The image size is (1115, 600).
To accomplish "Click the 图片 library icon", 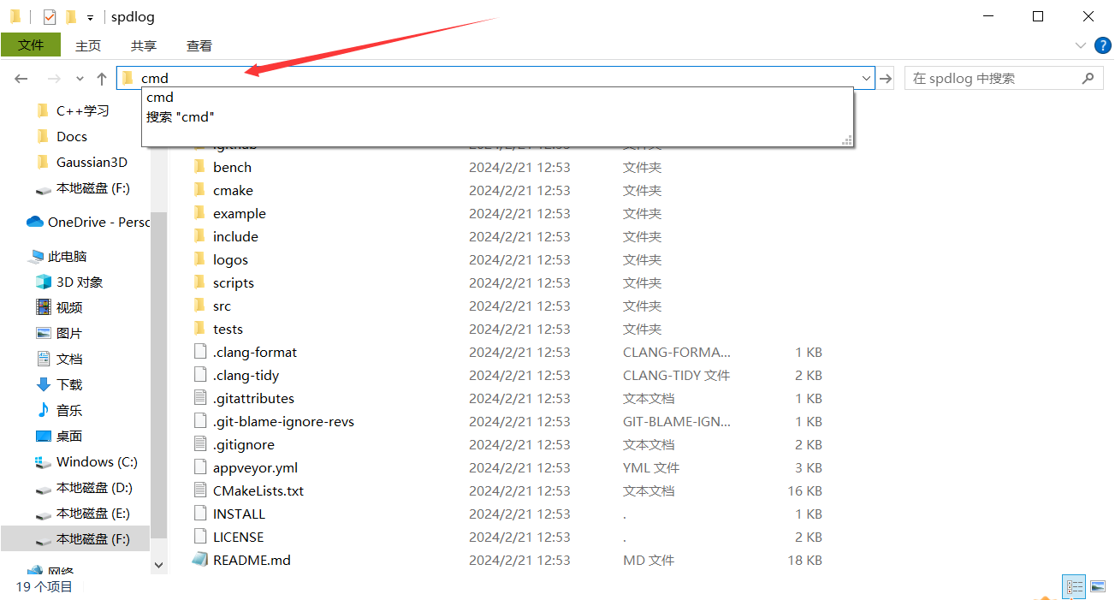I will tap(44, 333).
